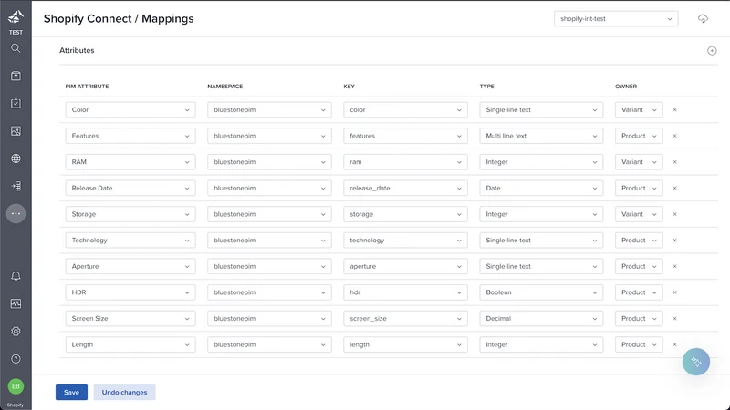Change the Boolean type dropdown for HDR
730x410 pixels.
(541, 292)
